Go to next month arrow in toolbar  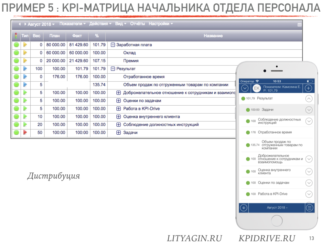pos(25,24)
